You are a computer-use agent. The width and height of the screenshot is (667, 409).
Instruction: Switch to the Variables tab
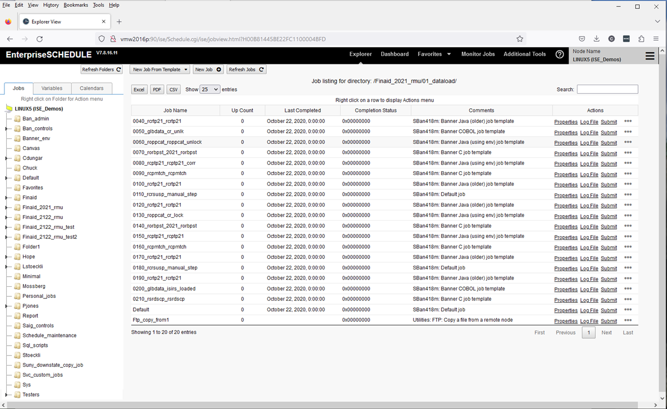(52, 88)
